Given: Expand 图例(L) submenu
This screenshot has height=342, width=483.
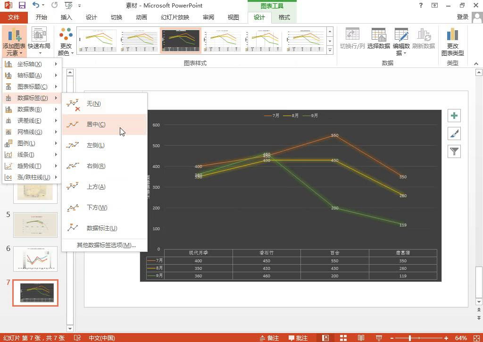Looking at the screenshot, I should [32, 143].
